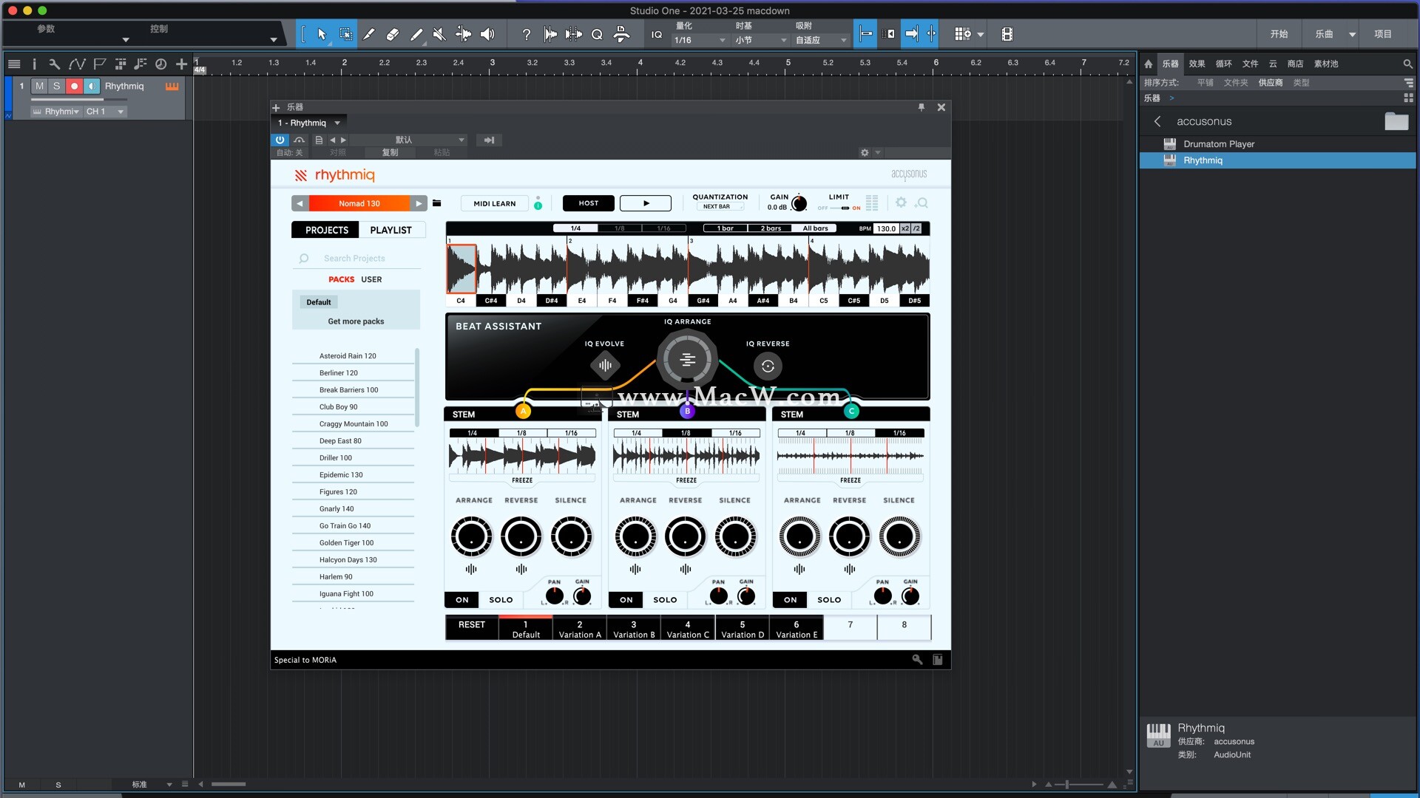Toggle the plugin power bypass button
1420x798 pixels.
coord(280,140)
